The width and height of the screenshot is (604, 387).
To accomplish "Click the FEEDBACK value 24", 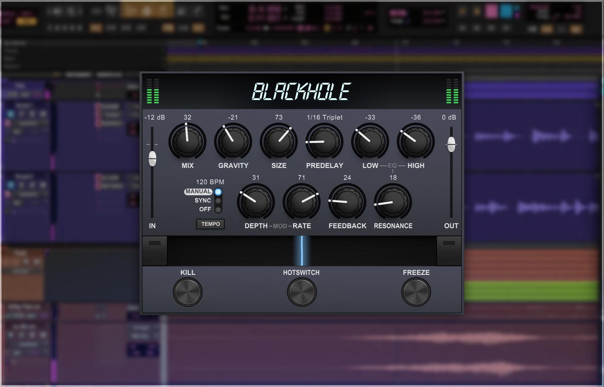I will click(x=347, y=177).
